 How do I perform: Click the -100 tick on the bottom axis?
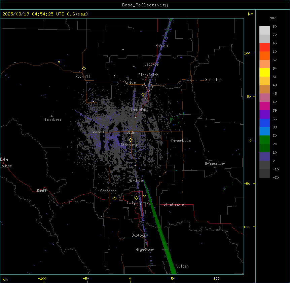[x=42, y=279]
